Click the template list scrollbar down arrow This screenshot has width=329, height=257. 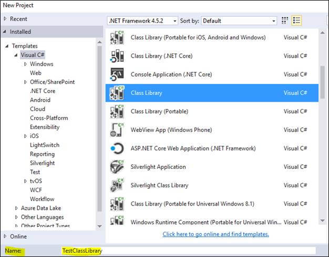click(323, 221)
